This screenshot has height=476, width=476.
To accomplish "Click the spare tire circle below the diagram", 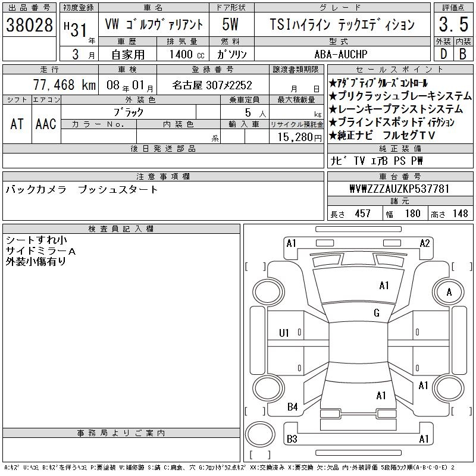I will click(x=260, y=434).
